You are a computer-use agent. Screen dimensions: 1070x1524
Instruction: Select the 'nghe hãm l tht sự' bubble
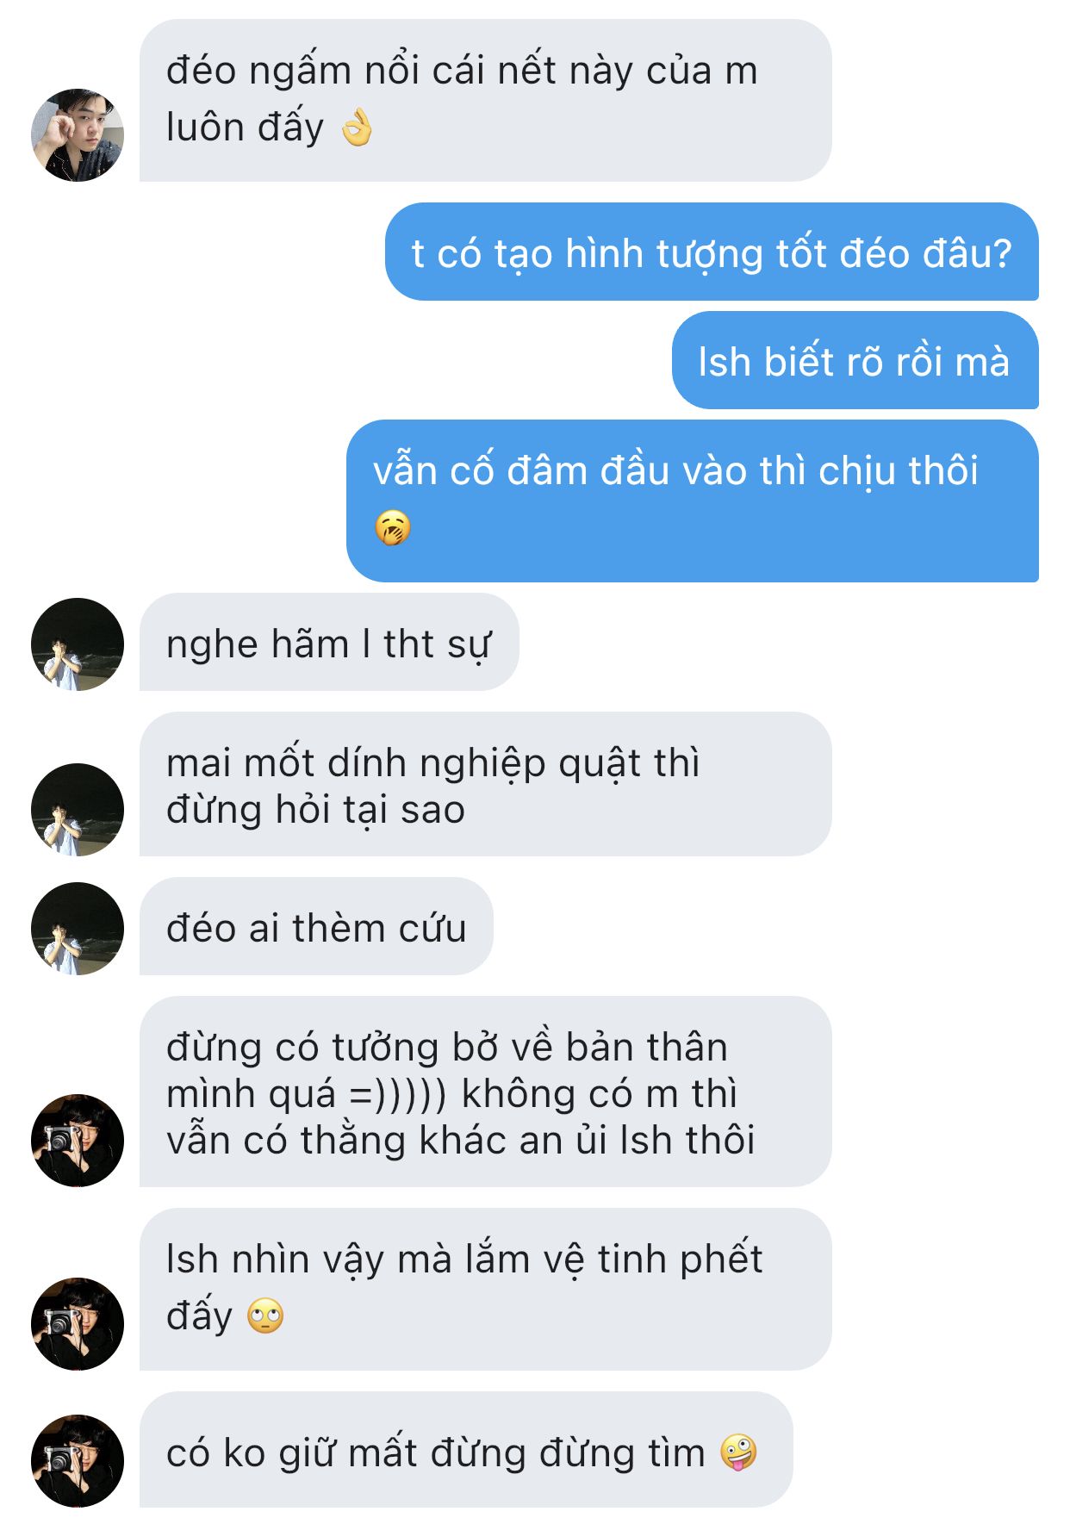pyautogui.click(x=329, y=642)
